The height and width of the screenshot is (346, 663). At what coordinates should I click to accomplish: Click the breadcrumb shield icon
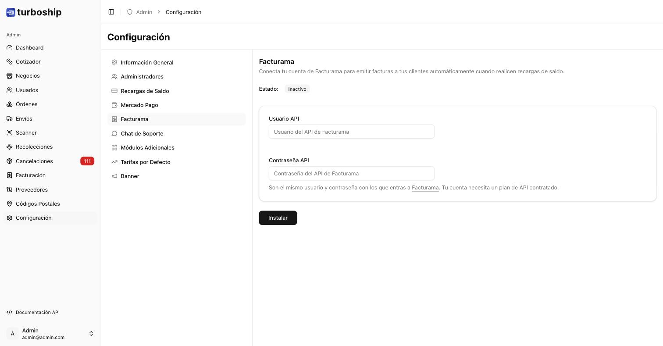tap(130, 12)
